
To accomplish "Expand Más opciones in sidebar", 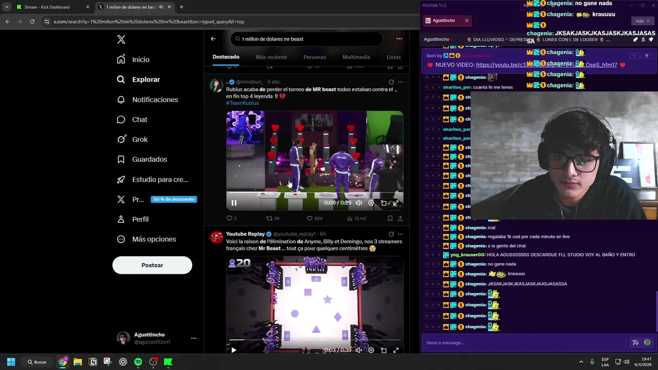I will tap(147, 239).
